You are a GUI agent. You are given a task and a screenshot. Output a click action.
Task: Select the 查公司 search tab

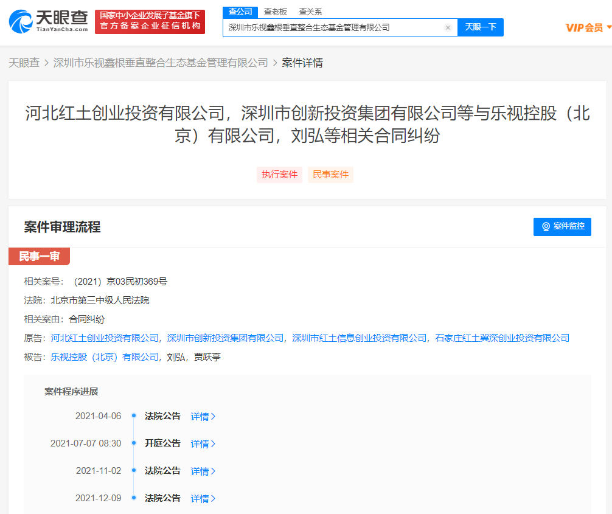coord(240,12)
